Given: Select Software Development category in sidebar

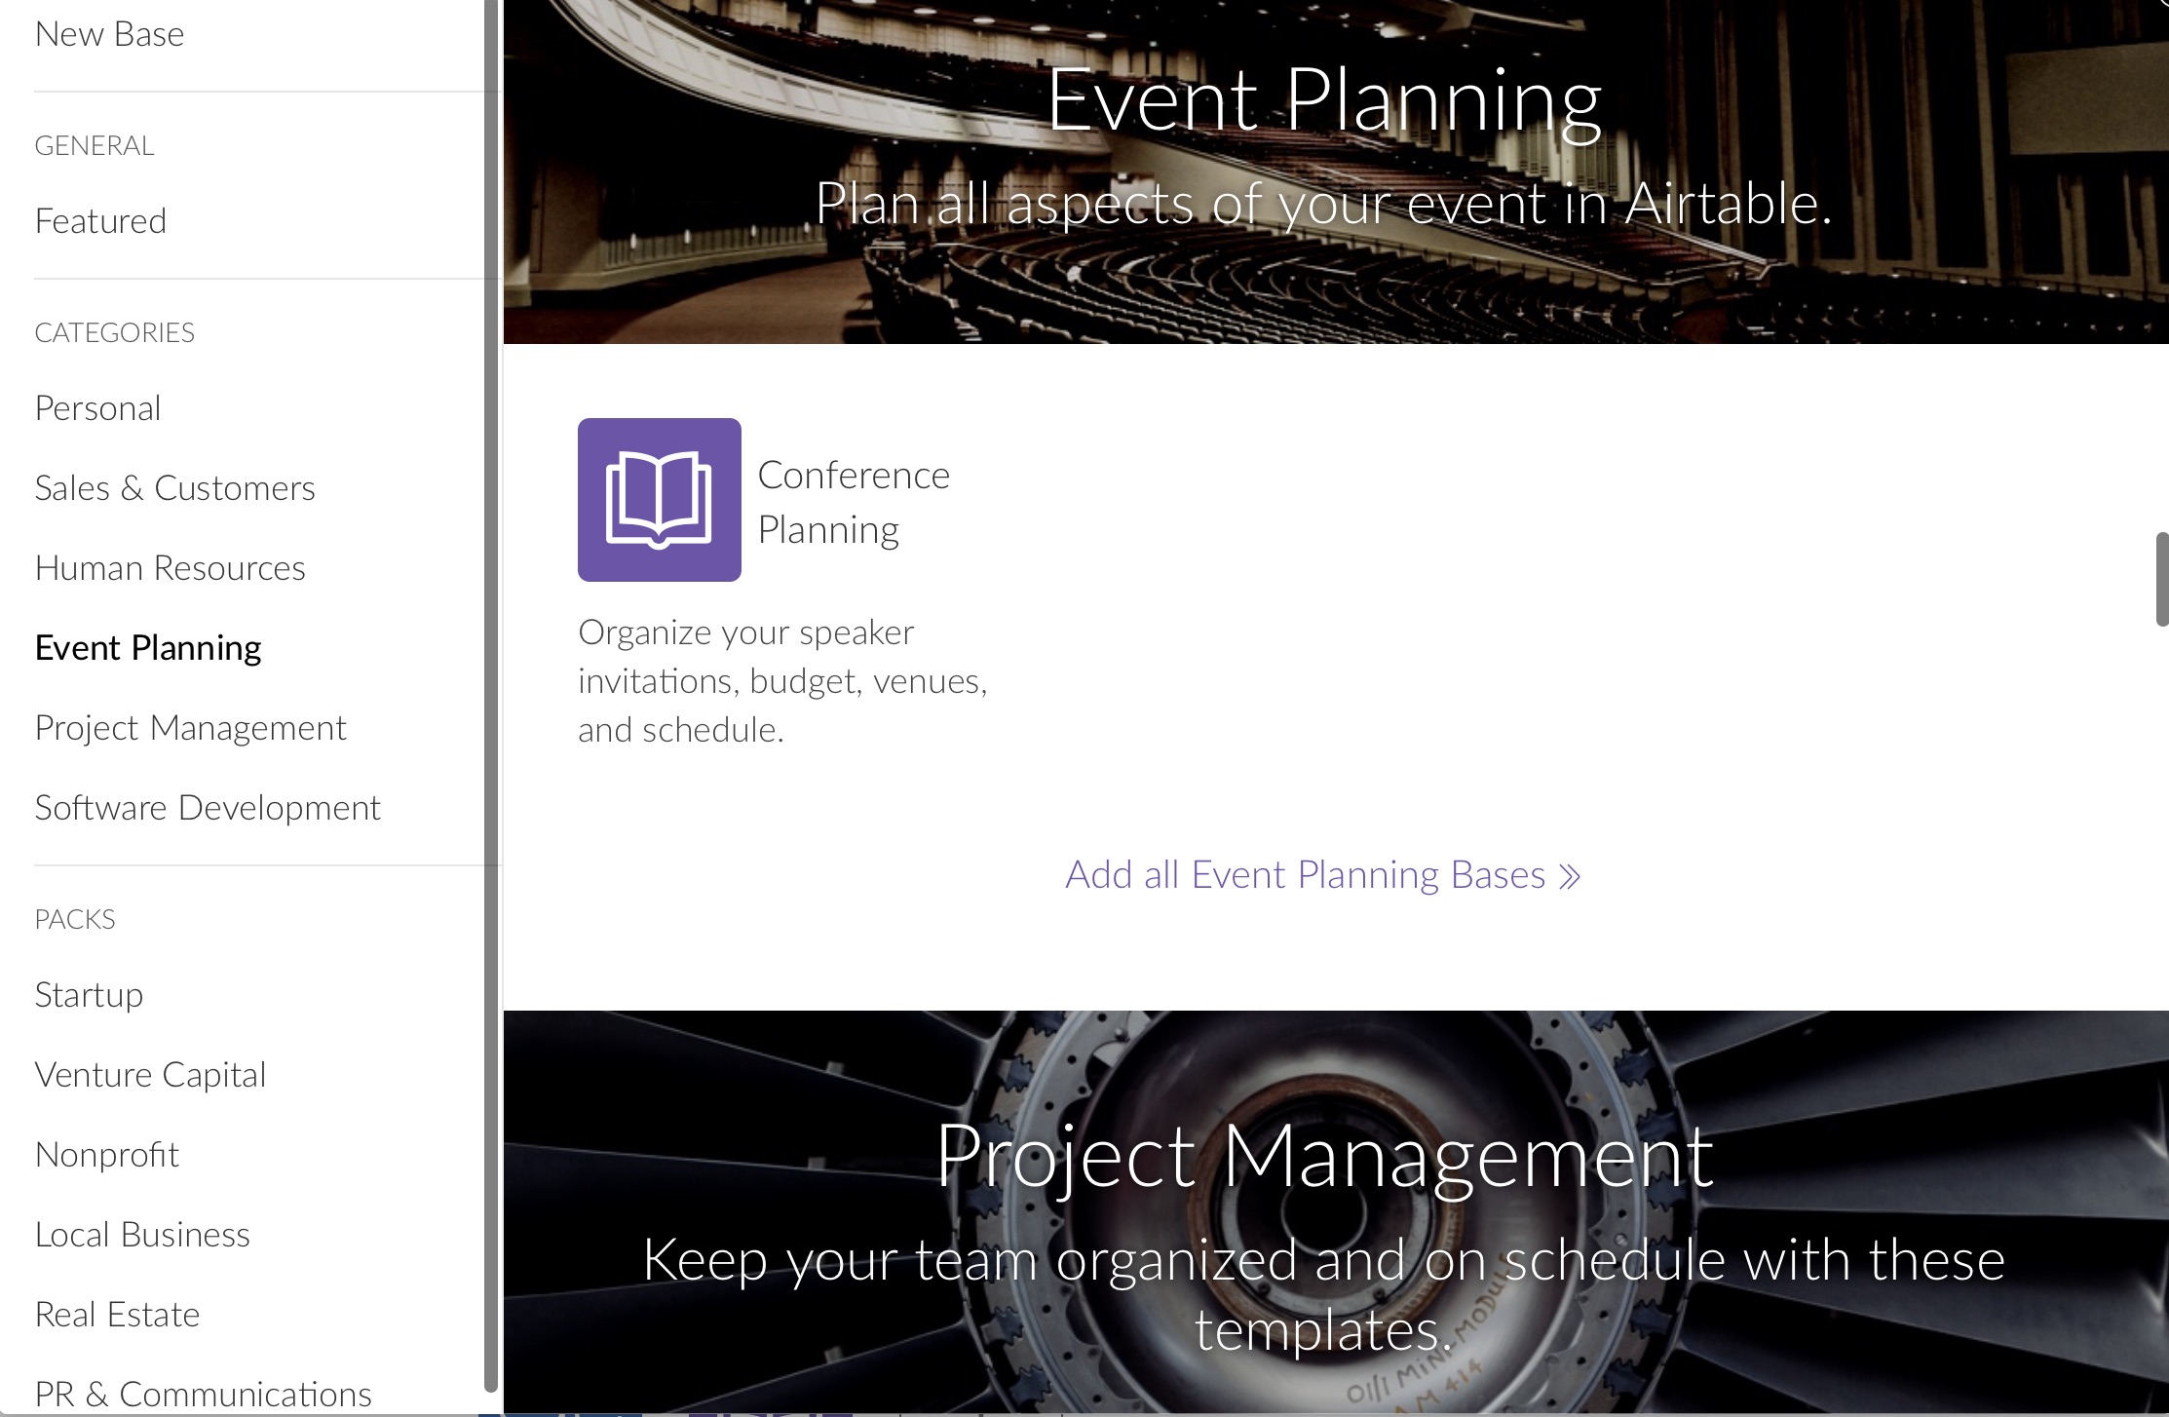Looking at the screenshot, I should point(206,807).
